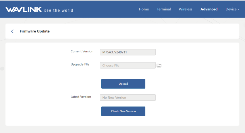Click the Latest Version label

coord(81,97)
